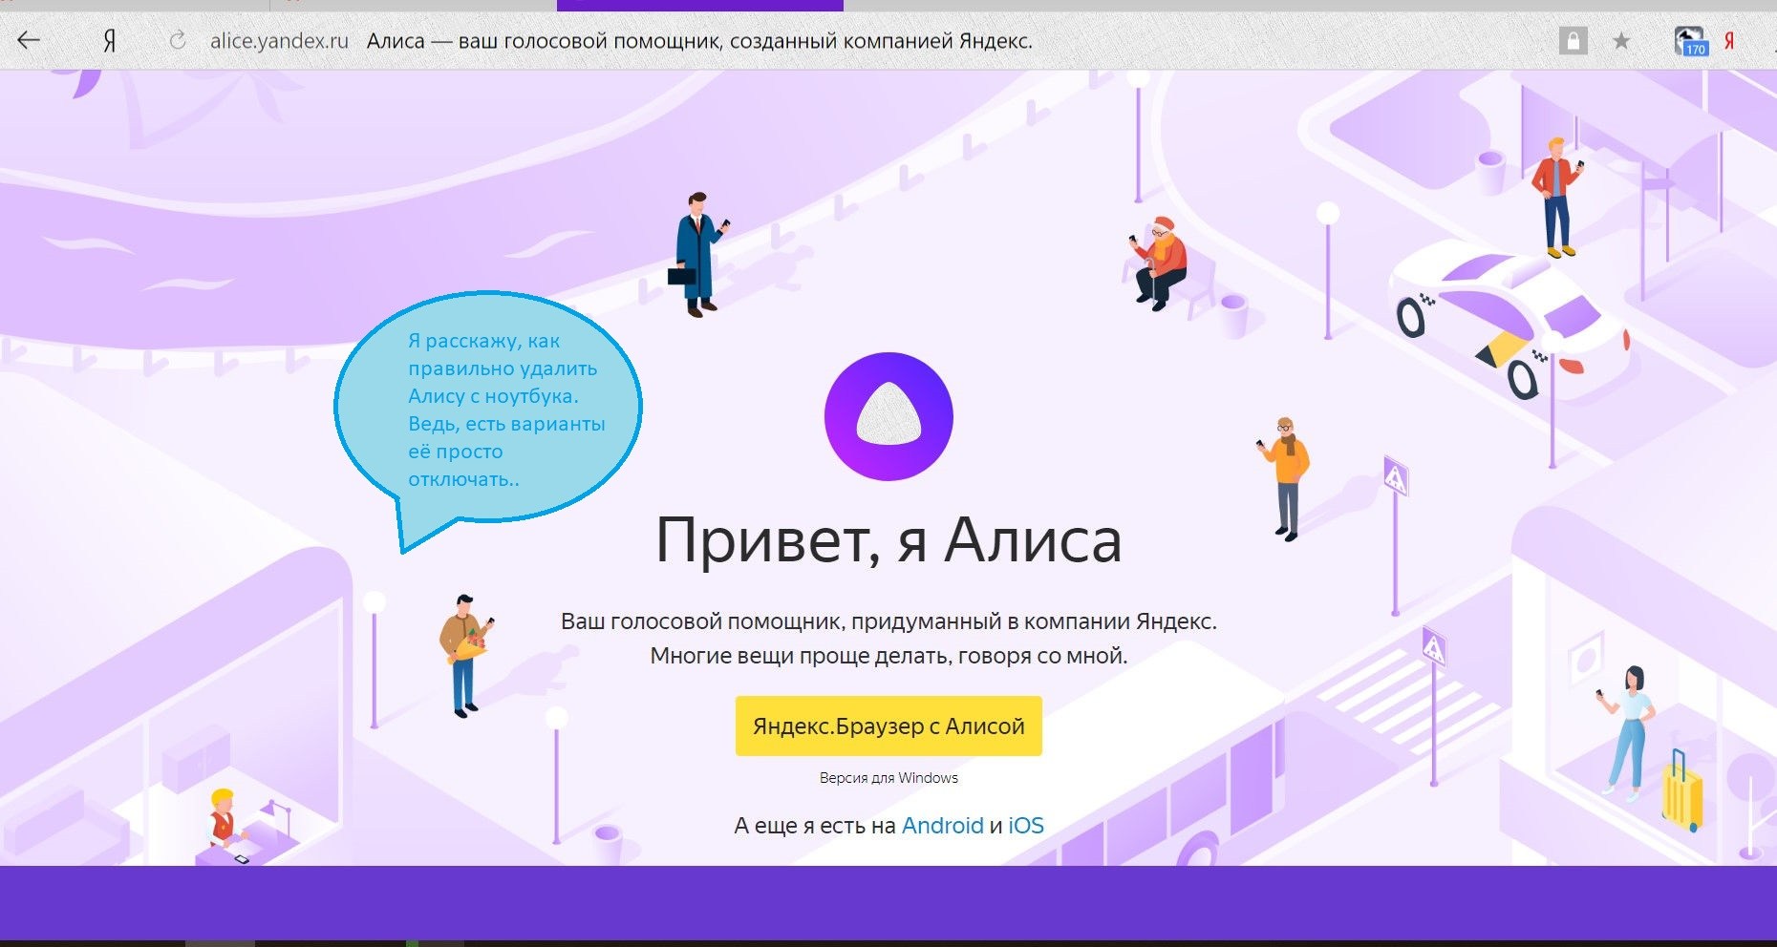Open the Android version link
The height and width of the screenshot is (947, 1777).
pyautogui.click(x=942, y=826)
